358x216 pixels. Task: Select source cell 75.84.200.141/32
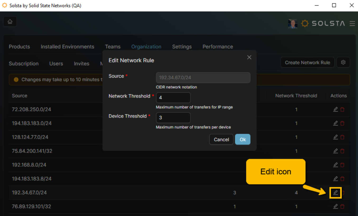[32, 151]
